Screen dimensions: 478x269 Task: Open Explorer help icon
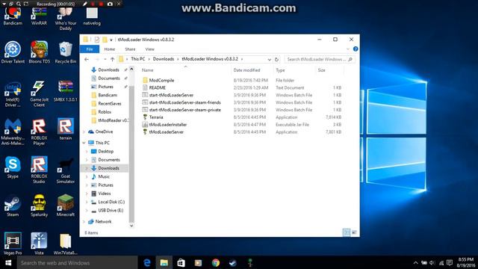pyautogui.click(x=356, y=49)
